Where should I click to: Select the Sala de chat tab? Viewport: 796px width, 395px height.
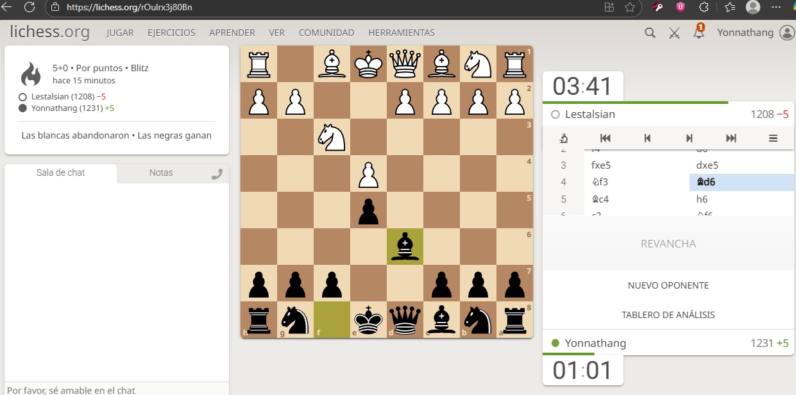click(61, 172)
